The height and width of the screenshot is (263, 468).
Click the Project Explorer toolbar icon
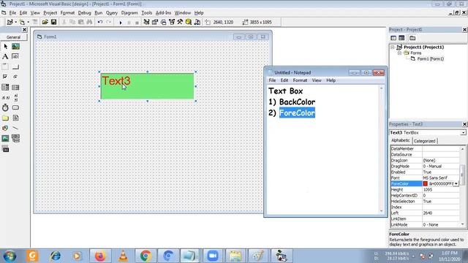(146, 22)
